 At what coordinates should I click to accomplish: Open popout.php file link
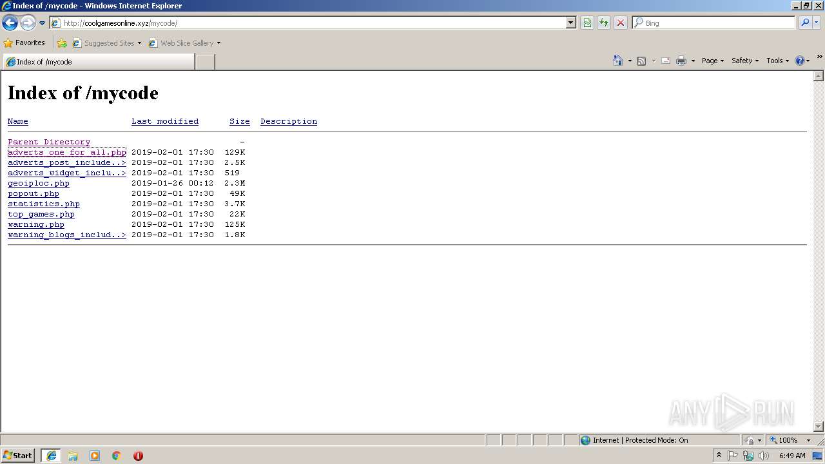pos(34,193)
